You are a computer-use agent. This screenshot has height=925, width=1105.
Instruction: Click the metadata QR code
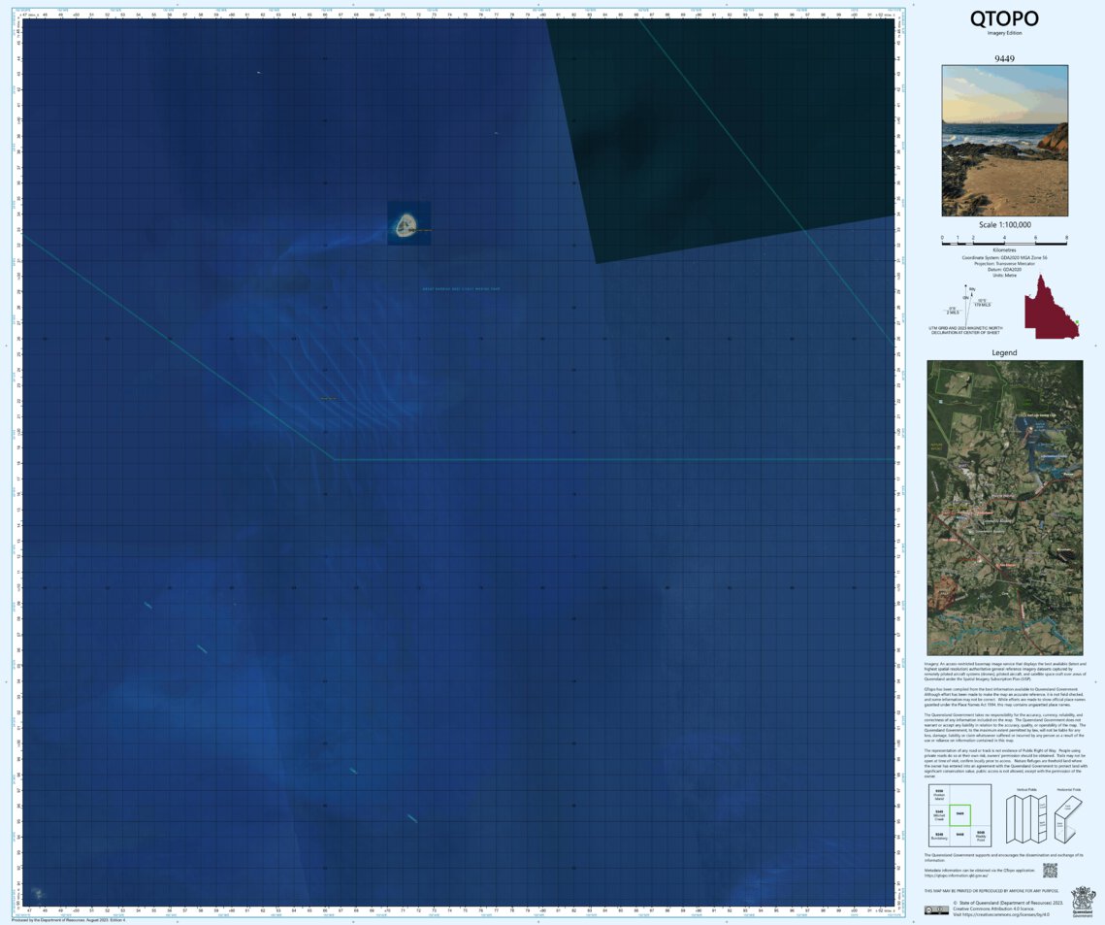coord(1050,870)
